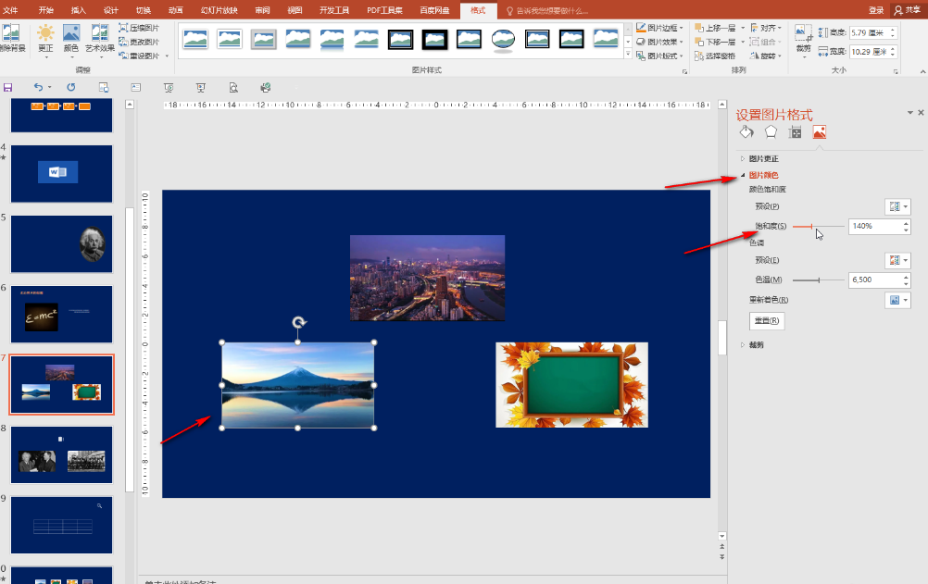
Task: Switch to the Effects pentagon icon
Action: point(771,132)
